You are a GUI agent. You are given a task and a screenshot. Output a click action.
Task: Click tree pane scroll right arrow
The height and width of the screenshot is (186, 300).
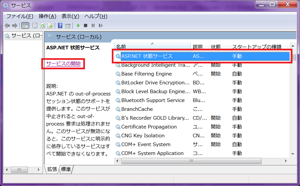tap(39, 170)
